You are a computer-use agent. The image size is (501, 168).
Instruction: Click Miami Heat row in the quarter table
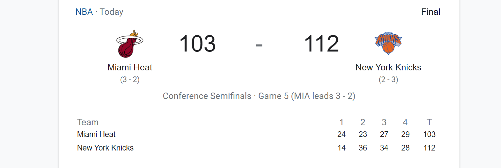pyautogui.click(x=259, y=134)
